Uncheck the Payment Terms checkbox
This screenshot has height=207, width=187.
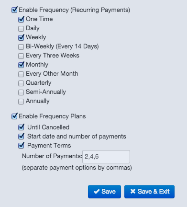tap(21, 145)
